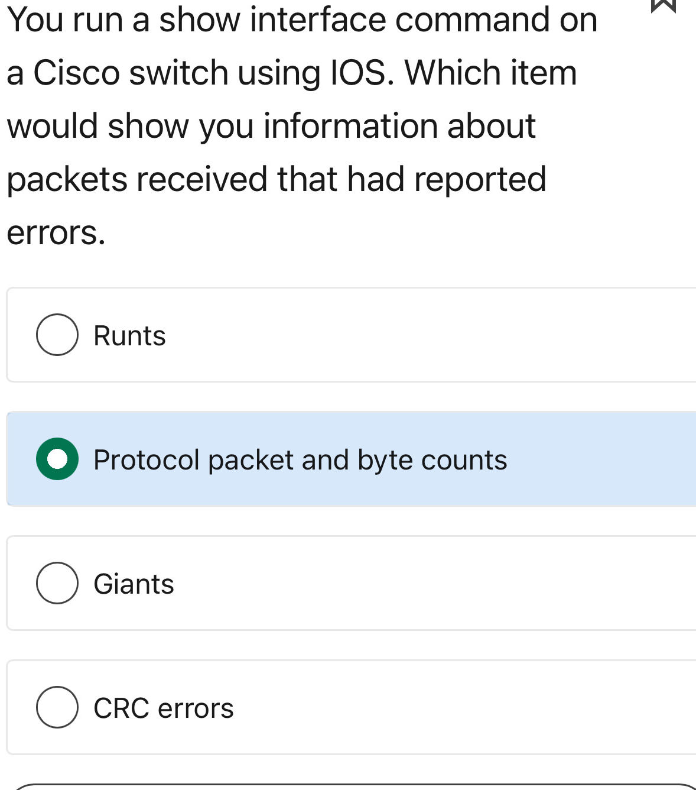
Task: Click the CRC errors label text
Action: (162, 708)
